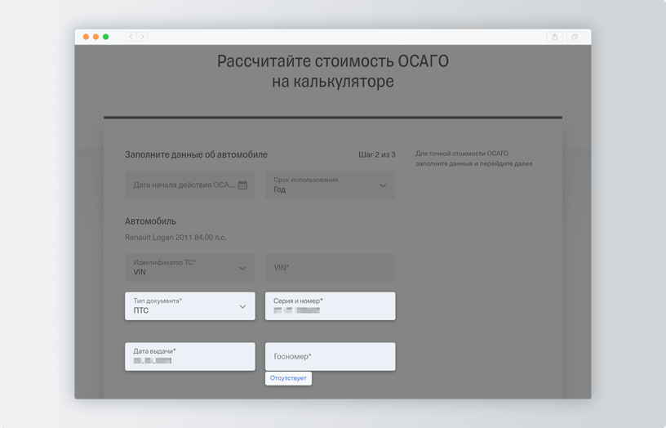Click the Заполните данные об автомобиле heading
This screenshot has height=428, width=666.
[x=196, y=154]
